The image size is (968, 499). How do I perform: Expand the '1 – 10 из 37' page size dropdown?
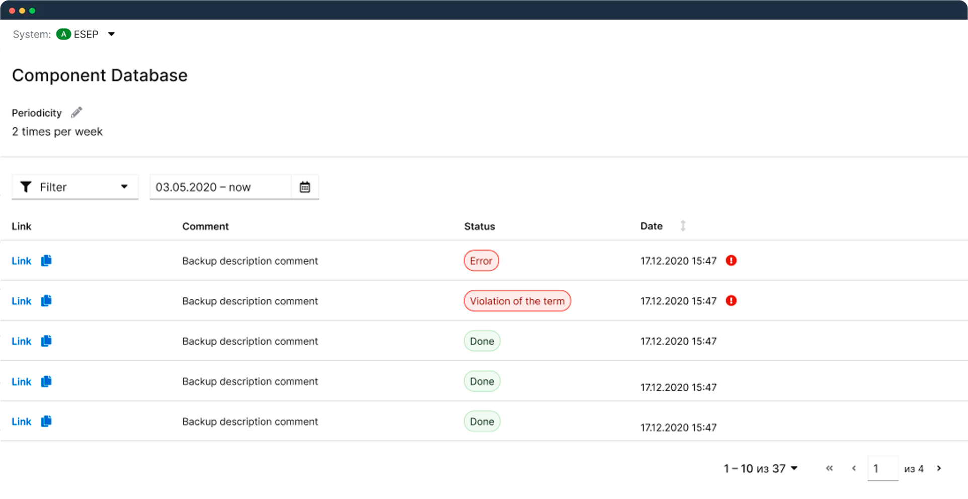[x=794, y=468]
